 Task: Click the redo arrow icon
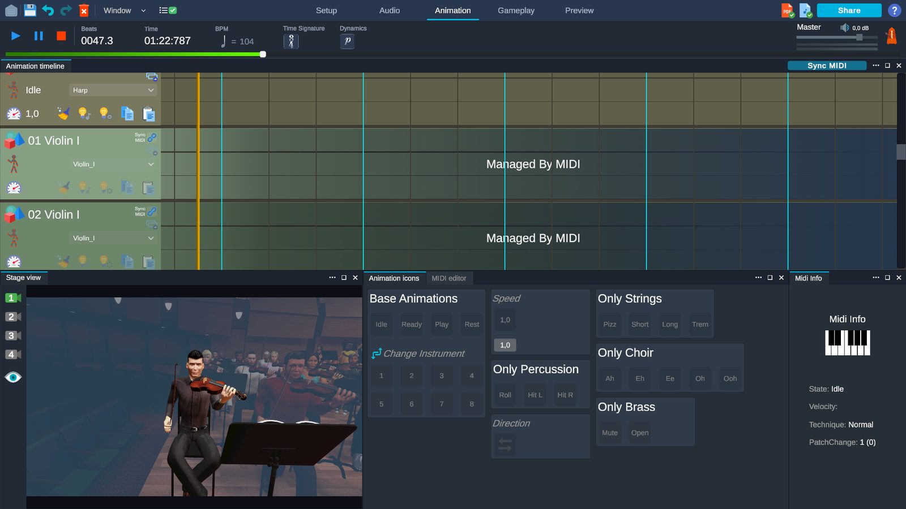click(66, 10)
